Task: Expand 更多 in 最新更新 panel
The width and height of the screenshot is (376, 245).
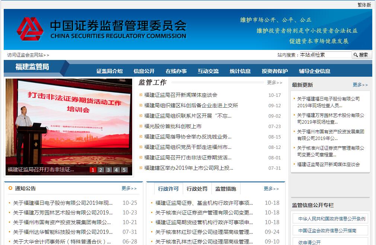Action: 360,85
